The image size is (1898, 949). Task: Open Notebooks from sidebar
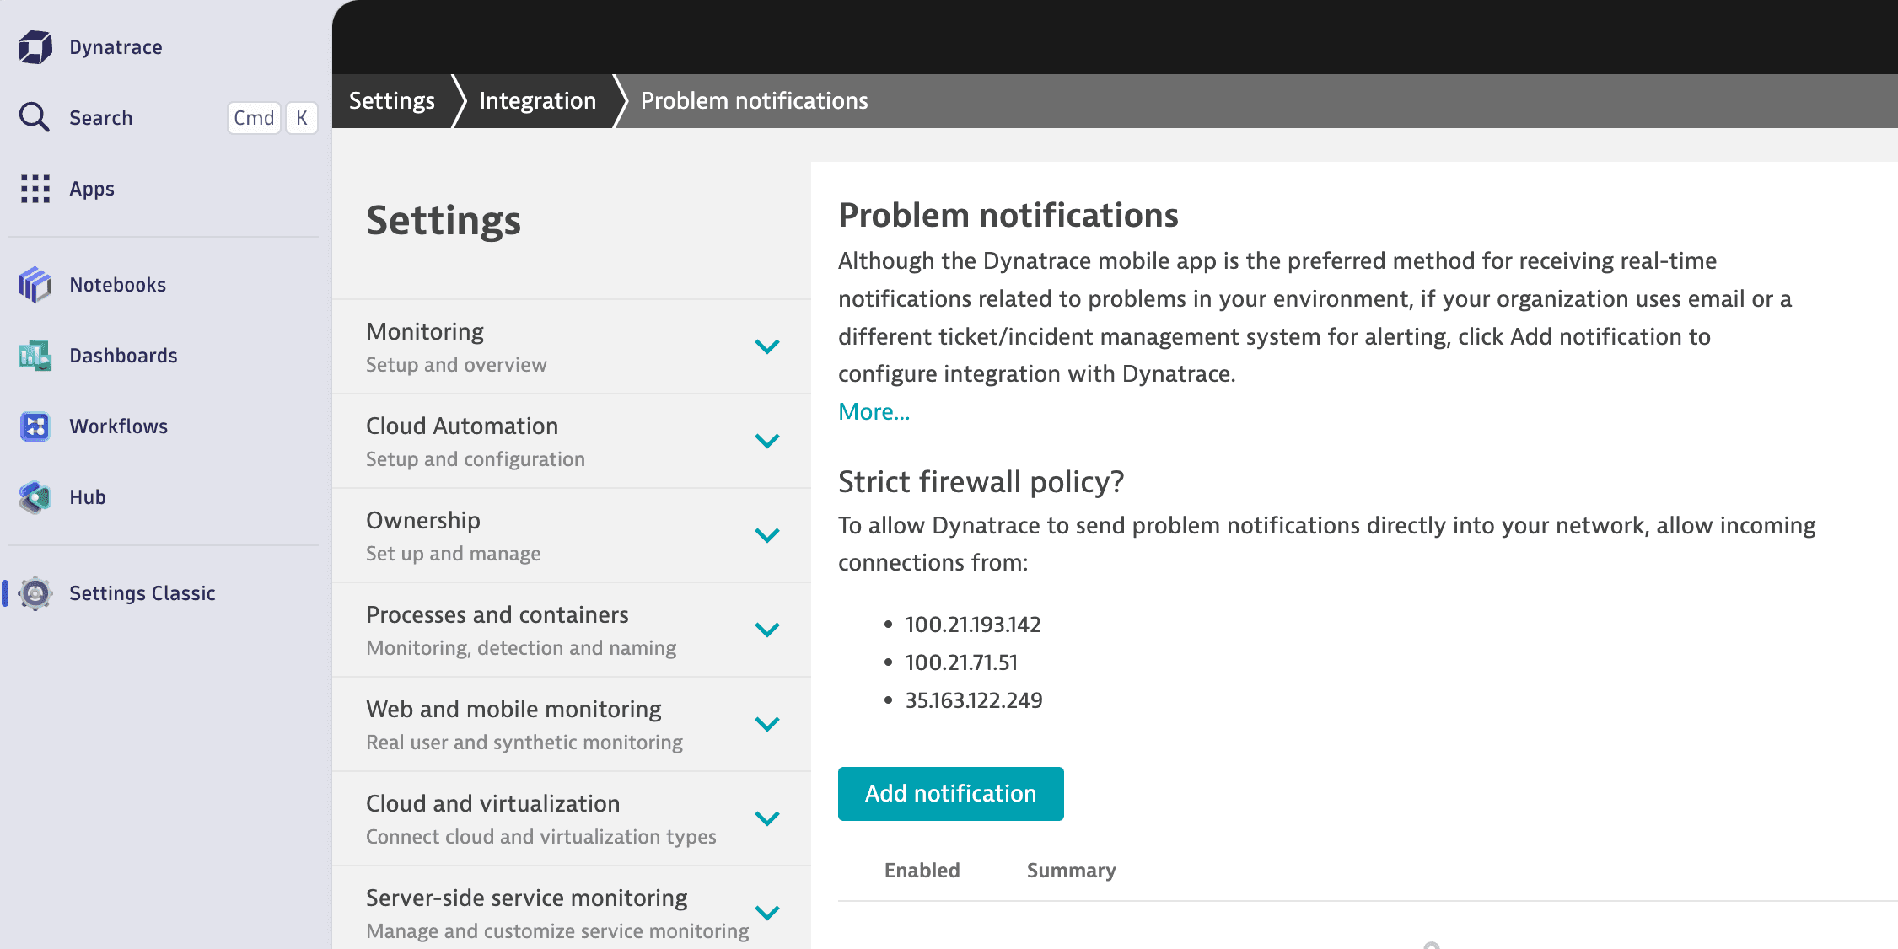point(117,285)
